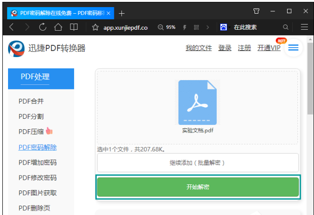
Task: Click 继续添加（批量解密）button
Action: (x=198, y=163)
